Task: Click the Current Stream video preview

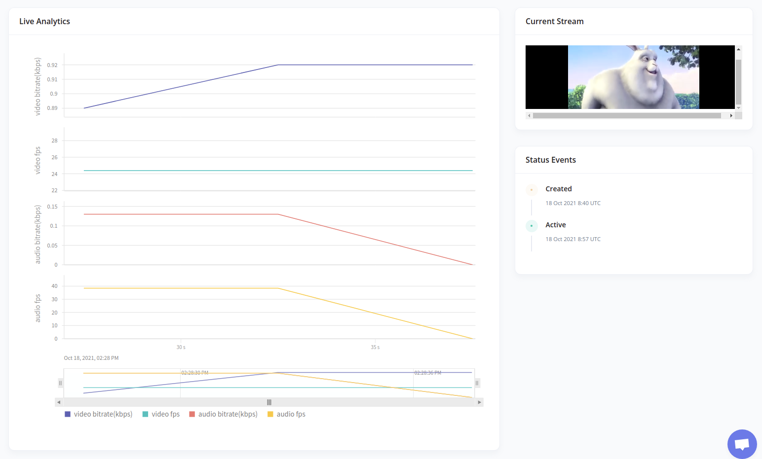Action: click(x=630, y=77)
